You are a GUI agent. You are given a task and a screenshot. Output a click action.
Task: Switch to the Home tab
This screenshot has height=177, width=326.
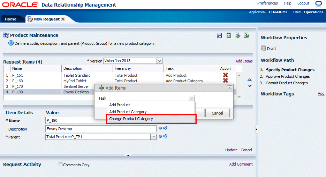tap(10, 19)
